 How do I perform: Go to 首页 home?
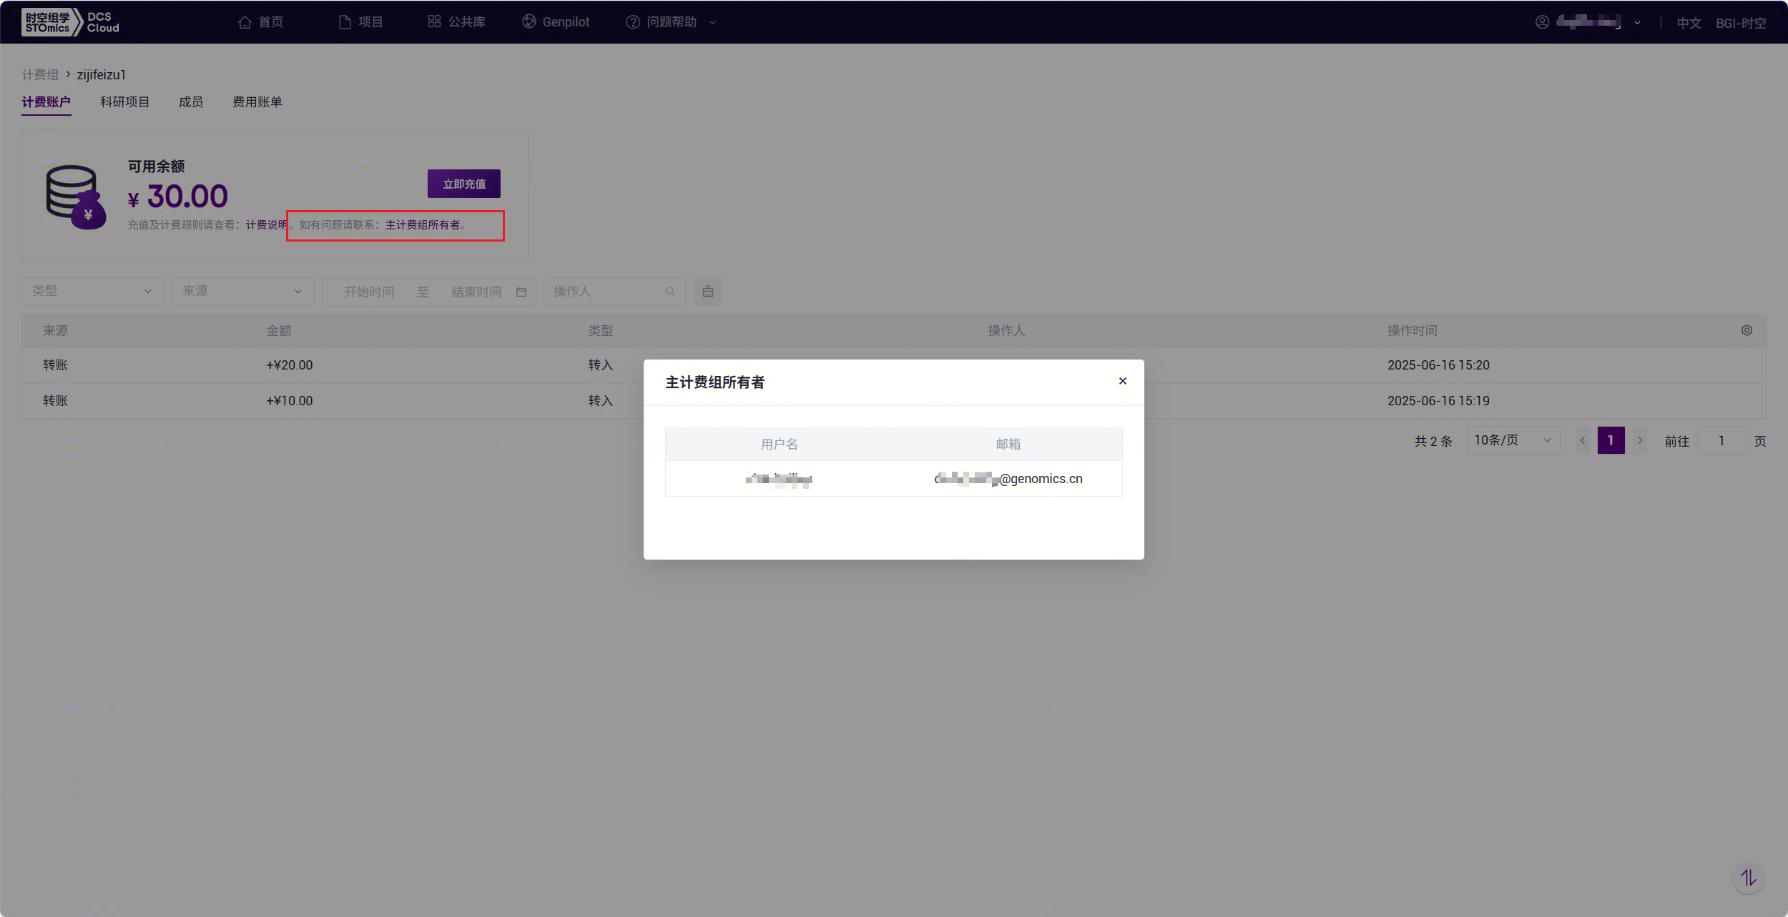(x=261, y=22)
